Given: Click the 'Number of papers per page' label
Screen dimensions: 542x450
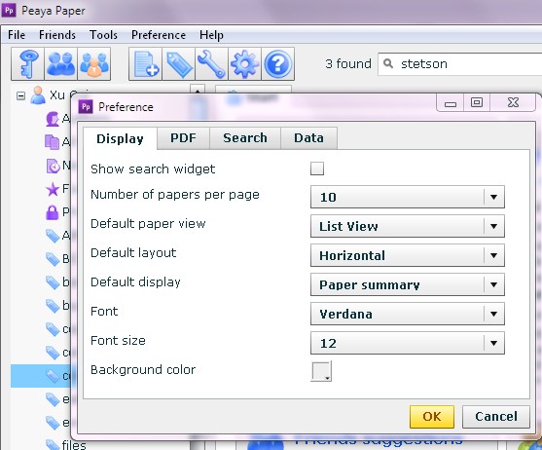Looking at the screenshot, I should click(x=175, y=195).
